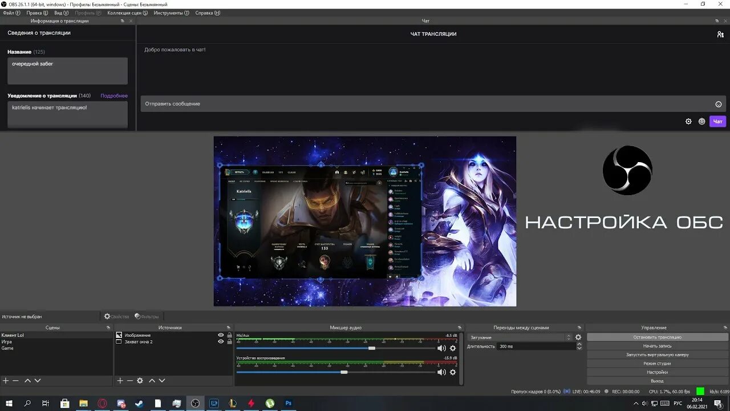Decrease transition duration with down arrow

(x=579, y=348)
